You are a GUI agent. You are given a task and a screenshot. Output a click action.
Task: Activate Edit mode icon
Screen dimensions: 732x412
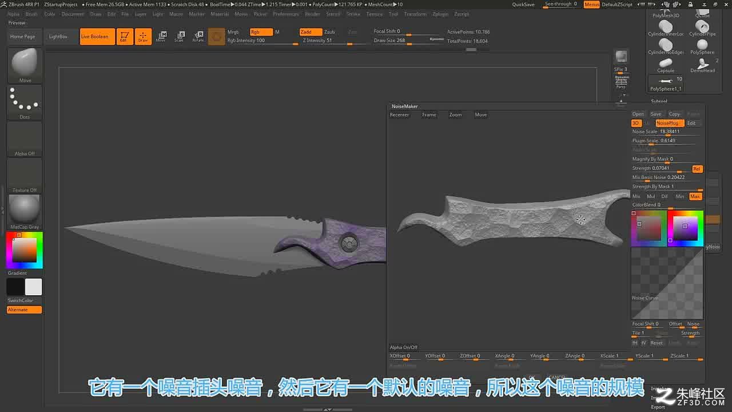coord(124,37)
